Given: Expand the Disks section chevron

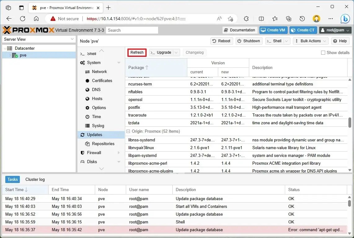Looking at the screenshot, I should pos(118,162).
